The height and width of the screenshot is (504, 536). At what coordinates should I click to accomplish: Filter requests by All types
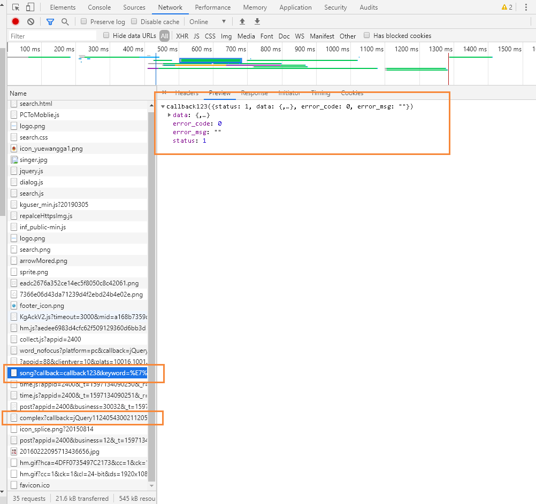tap(164, 36)
